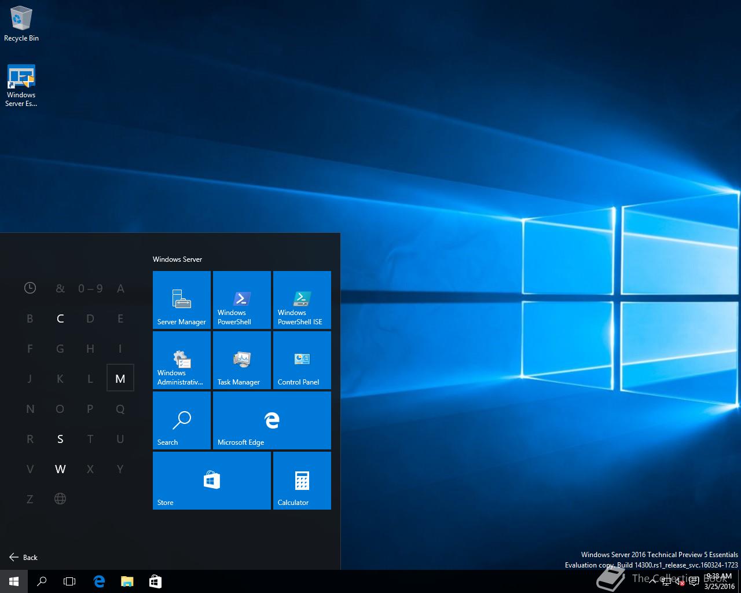Show hidden tray icons chevron
Screen dimensions: 741x593
(652, 581)
